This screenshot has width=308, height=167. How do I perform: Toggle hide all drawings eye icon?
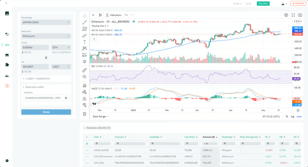point(84,105)
